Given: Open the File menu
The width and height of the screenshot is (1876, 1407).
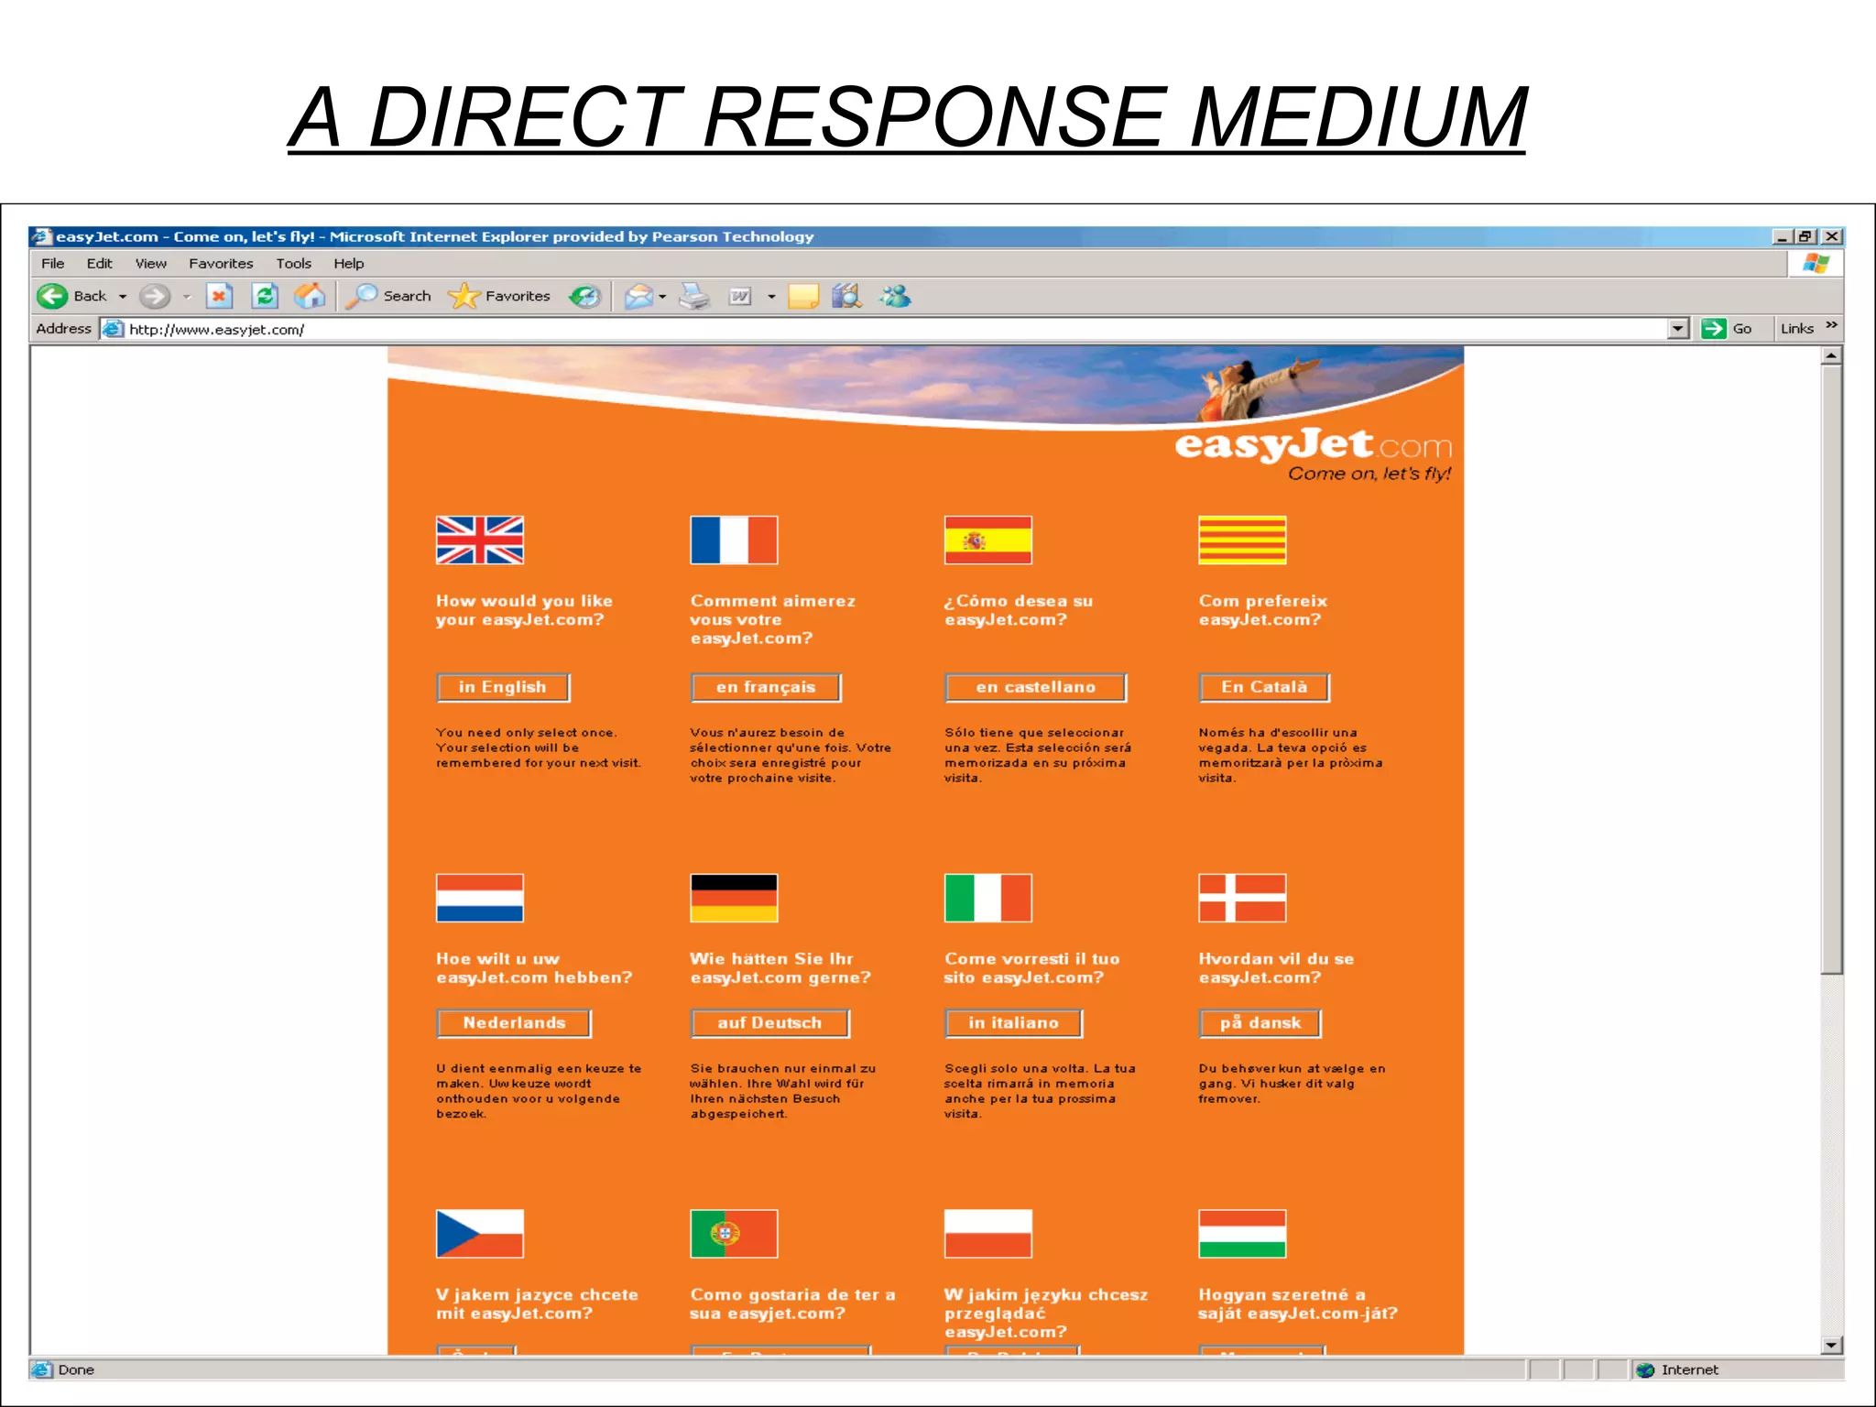Looking at the screenshot, I should (53, 264).
